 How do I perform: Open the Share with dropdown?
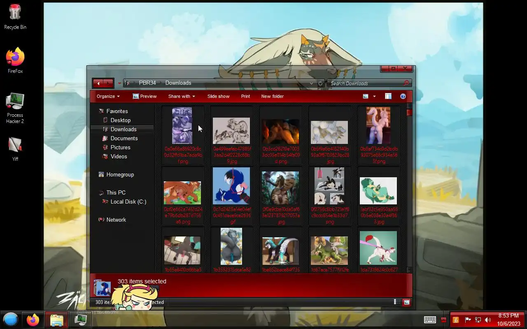pos(182,96)
